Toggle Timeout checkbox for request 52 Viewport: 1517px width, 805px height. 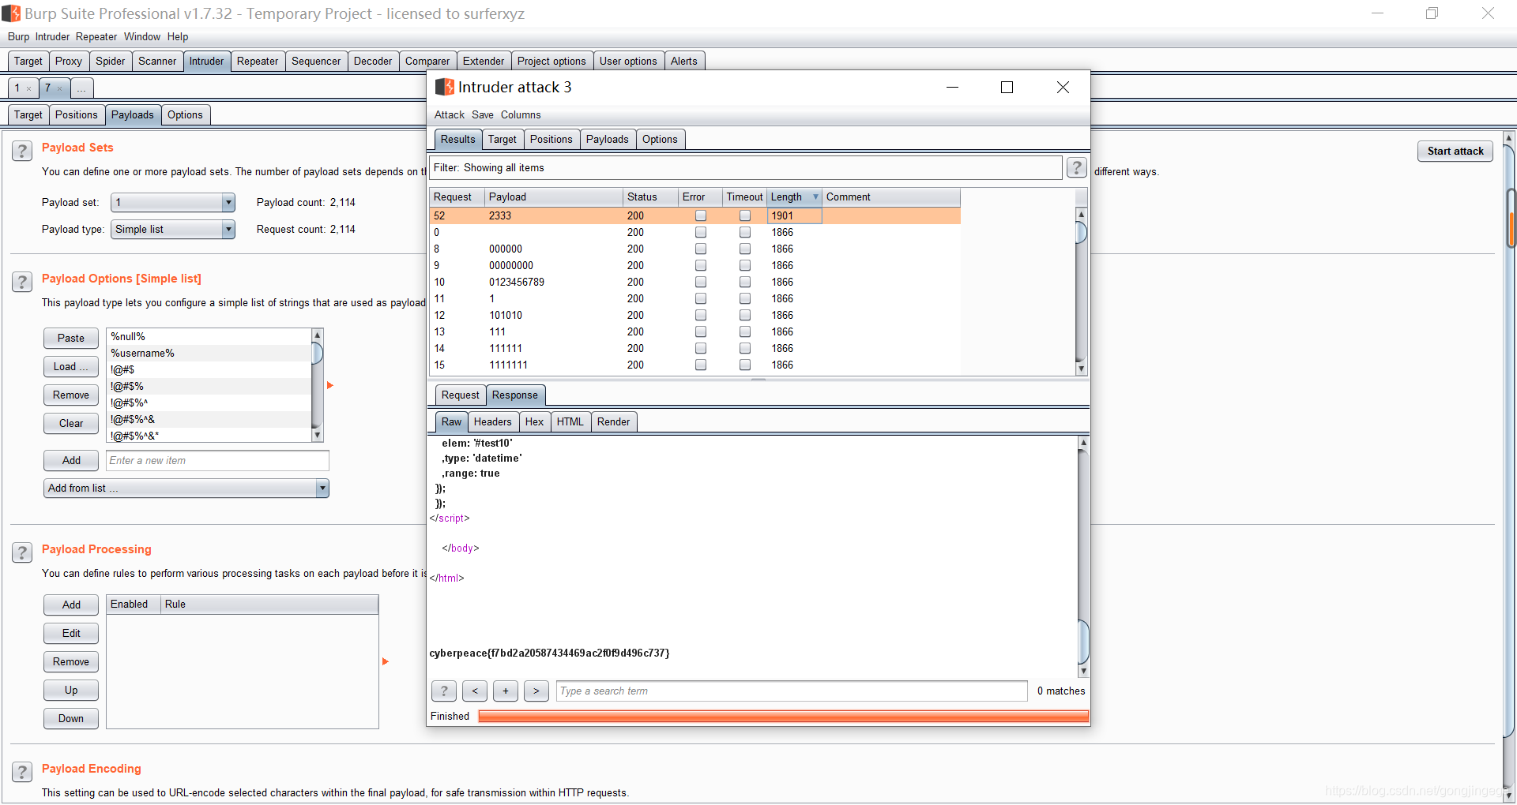pos(745,215)
